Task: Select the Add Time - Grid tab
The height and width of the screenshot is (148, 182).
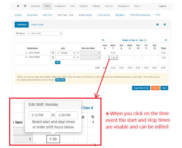Action: [65, 15]
